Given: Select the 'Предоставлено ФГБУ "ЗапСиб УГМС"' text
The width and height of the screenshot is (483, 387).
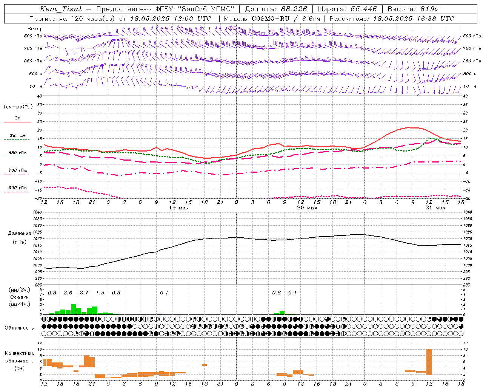Looking at the screenshot, I should pos(165,9).
